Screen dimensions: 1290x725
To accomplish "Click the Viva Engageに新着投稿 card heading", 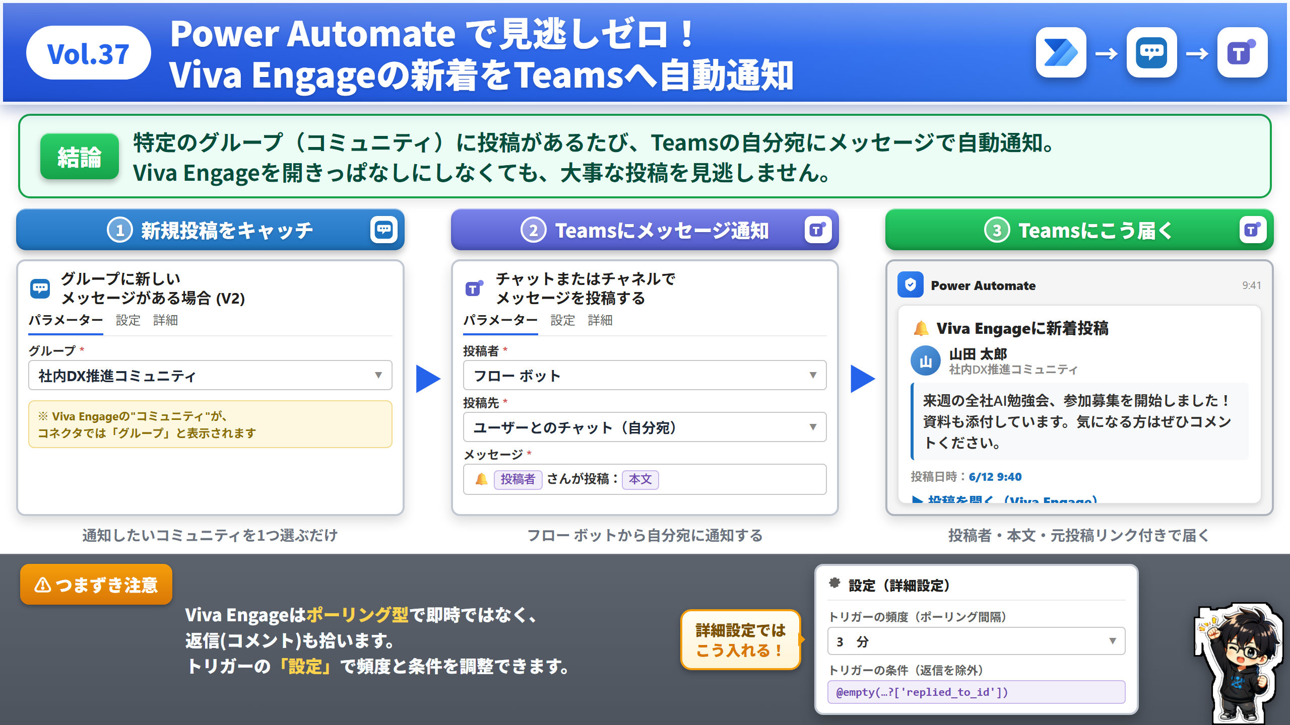I will coord(1022,328).
